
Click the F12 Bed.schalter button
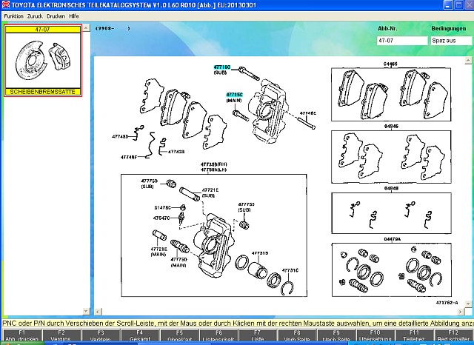tap(453, 335)
